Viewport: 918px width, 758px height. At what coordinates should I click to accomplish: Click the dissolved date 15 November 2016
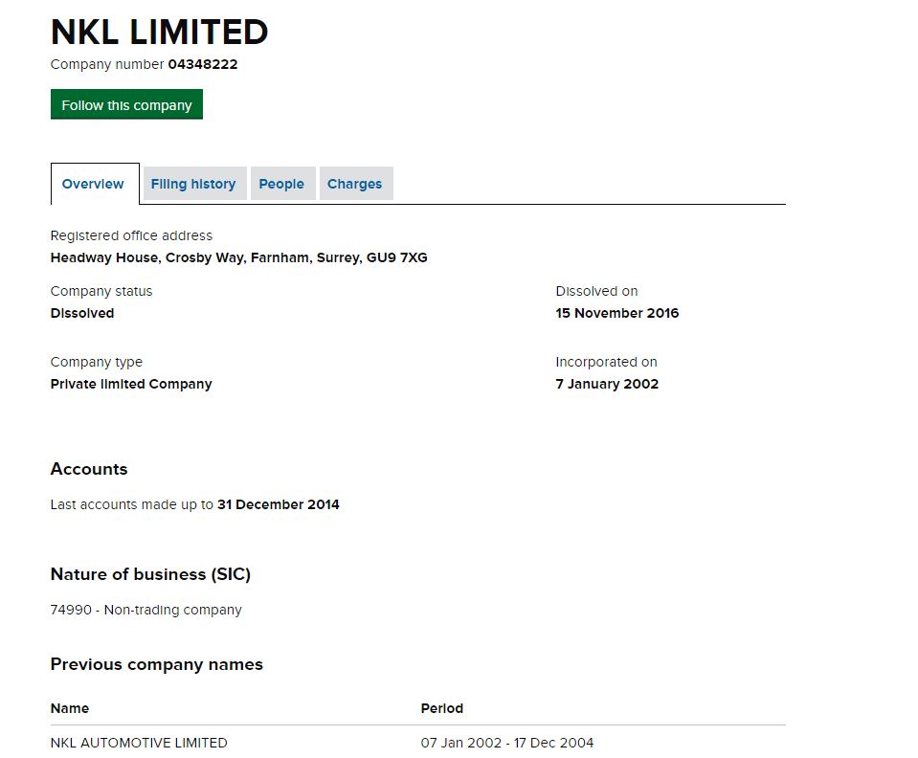[616, 313]
